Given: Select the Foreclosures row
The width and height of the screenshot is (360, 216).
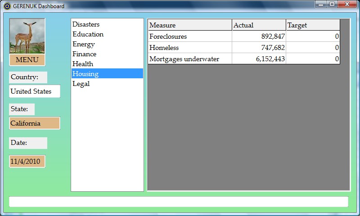Looking at the screenshot, I should coord(189,36).
